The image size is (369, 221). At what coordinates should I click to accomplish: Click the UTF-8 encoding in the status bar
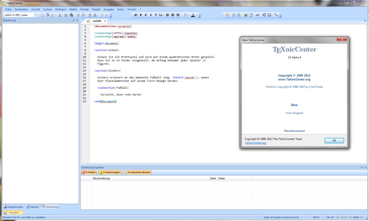pos(316,217)
